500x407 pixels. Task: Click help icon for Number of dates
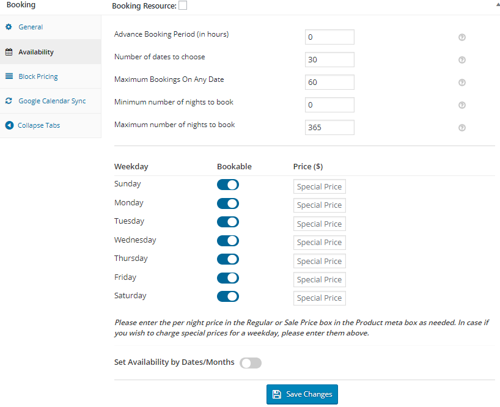click(462, 60)
